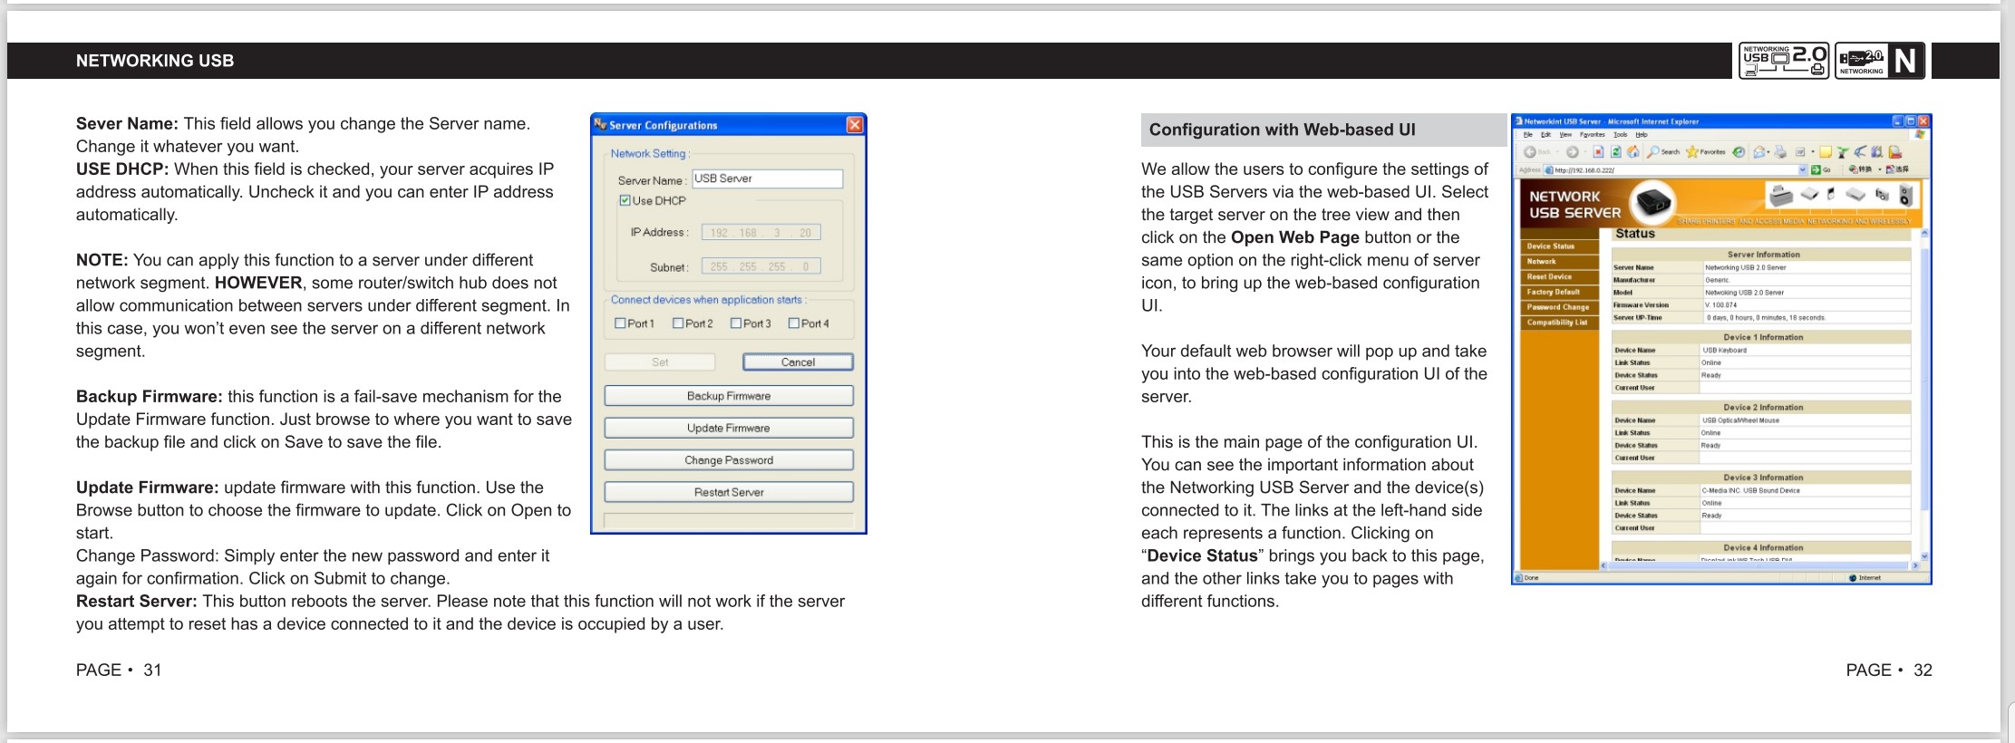This screenshot has width=2015, height=743.
Task: Click the Windows flag logo in IE
Action: (1920, 134)
